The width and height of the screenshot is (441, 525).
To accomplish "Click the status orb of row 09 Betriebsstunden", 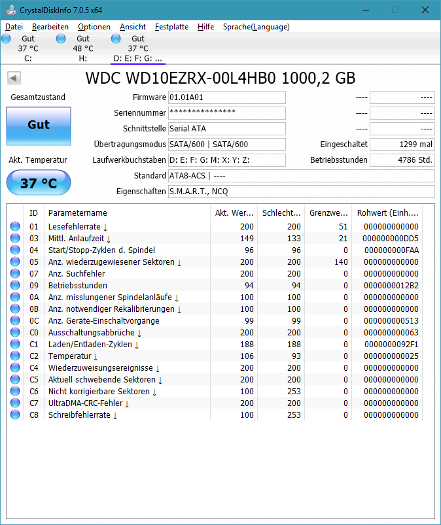I will coord(15,285).
